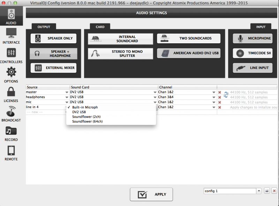279x206 pixels.
Task: Apply the audio settings
Action: click(x=151, y=194)
